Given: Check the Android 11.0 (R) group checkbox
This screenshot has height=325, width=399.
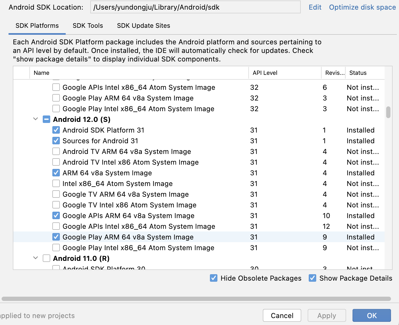Looking at the screenshot, I should 46,258.
